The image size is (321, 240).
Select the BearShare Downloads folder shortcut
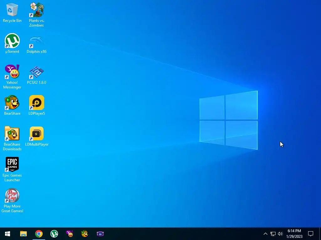pos(12,138)
